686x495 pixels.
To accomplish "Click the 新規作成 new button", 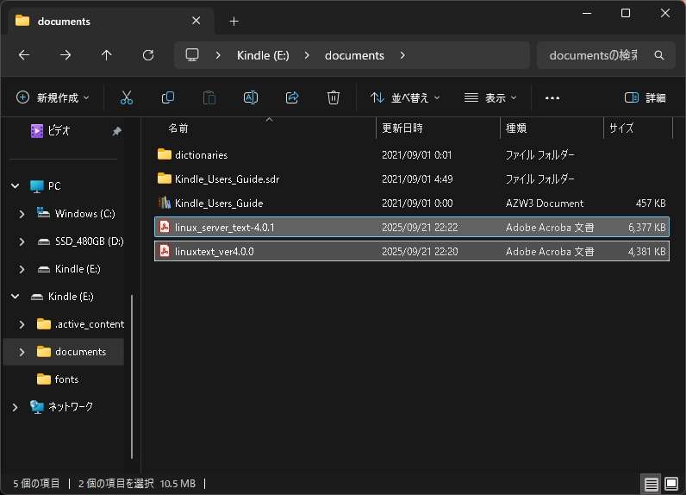I will [53, 98].
